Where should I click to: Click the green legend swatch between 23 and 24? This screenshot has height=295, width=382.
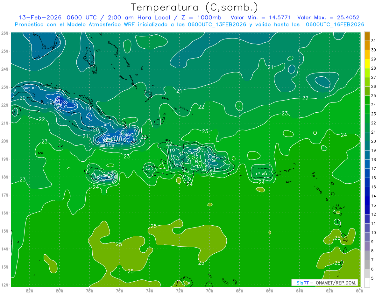pos(367,109)
